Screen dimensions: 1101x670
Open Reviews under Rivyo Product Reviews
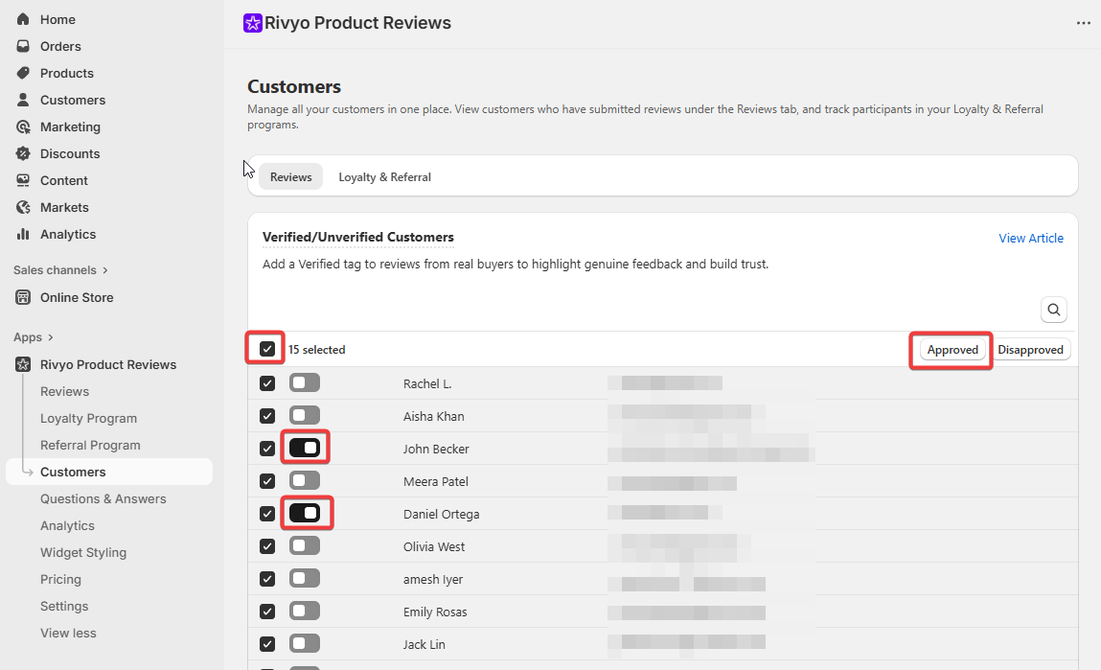[64, 391]
